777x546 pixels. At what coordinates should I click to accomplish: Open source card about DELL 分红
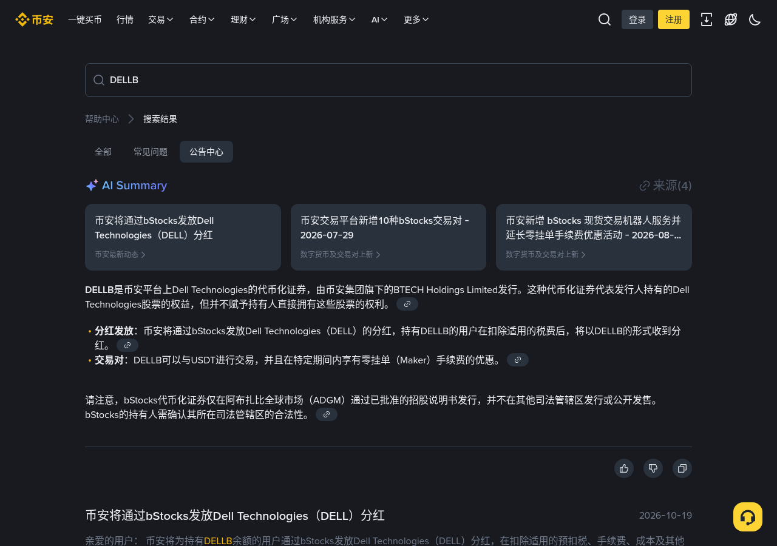pyautogui.click(x=183, y=237)
